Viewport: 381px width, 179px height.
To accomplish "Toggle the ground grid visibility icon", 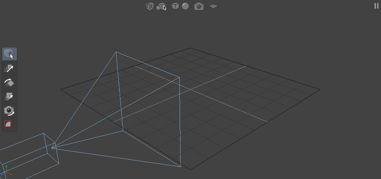I will coord(213,6).
